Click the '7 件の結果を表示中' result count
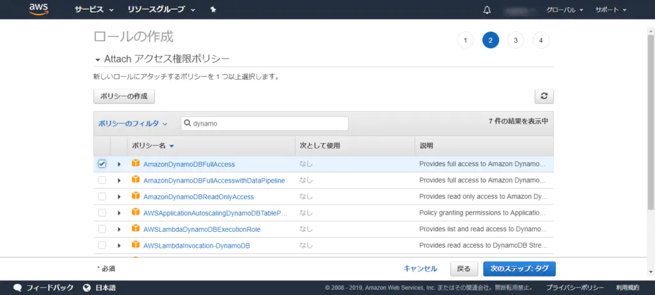This screenshot has height=295, width=655. coord(518,121)
